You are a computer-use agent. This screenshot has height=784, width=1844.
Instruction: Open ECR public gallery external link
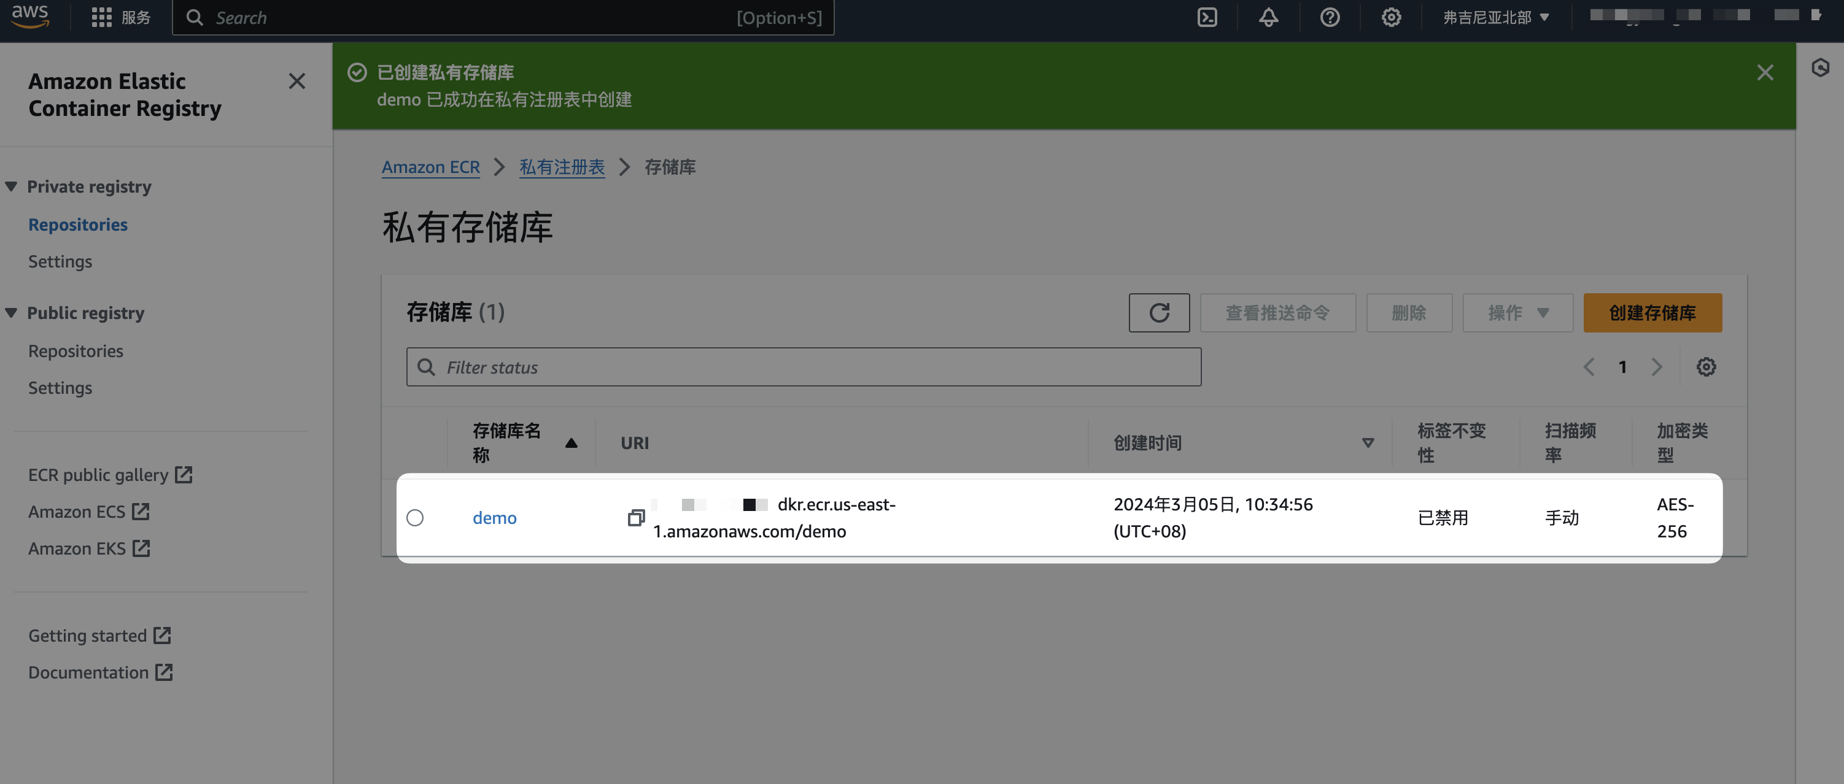tap(110, 475)
